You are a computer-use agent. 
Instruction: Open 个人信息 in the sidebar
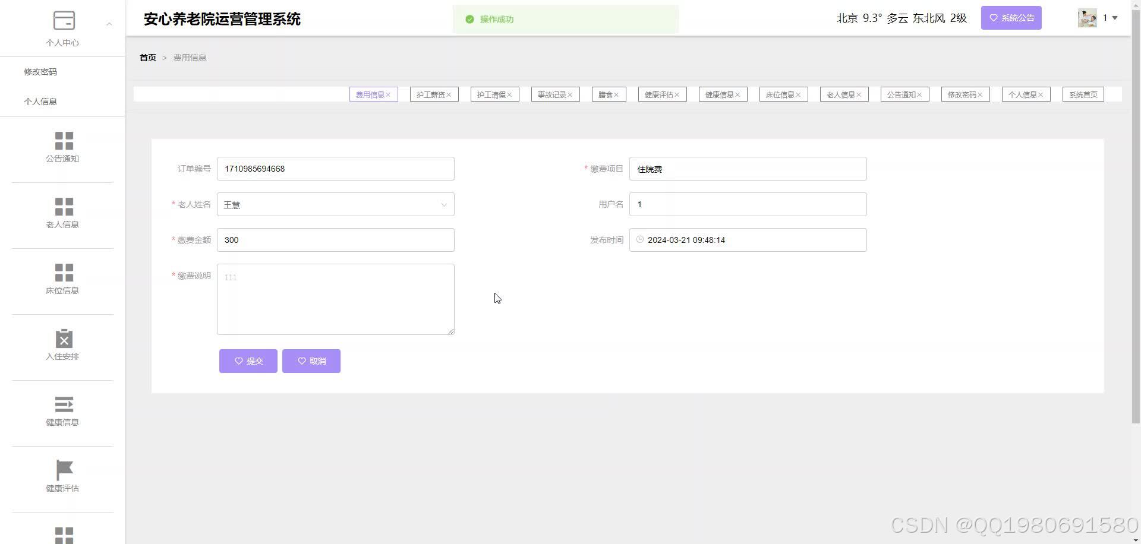40,102
